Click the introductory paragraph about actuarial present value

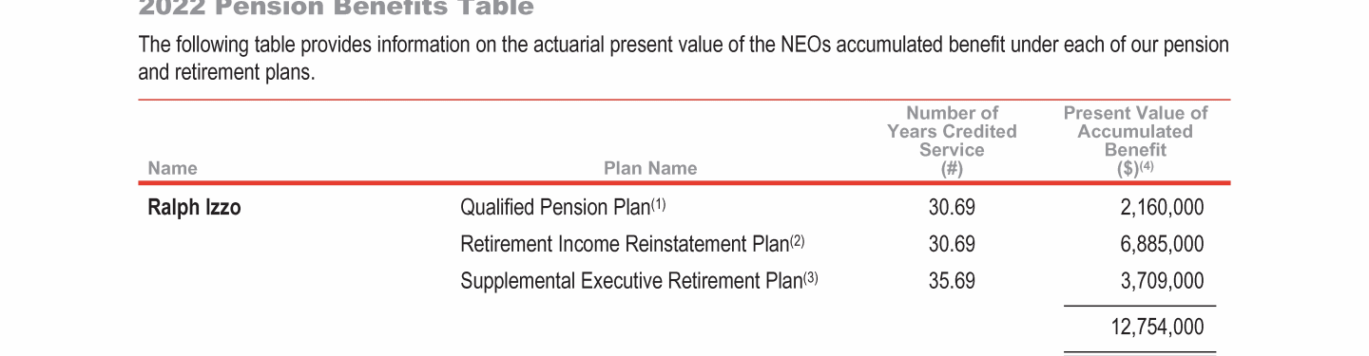pyautogui.click(x=684, y=58)
